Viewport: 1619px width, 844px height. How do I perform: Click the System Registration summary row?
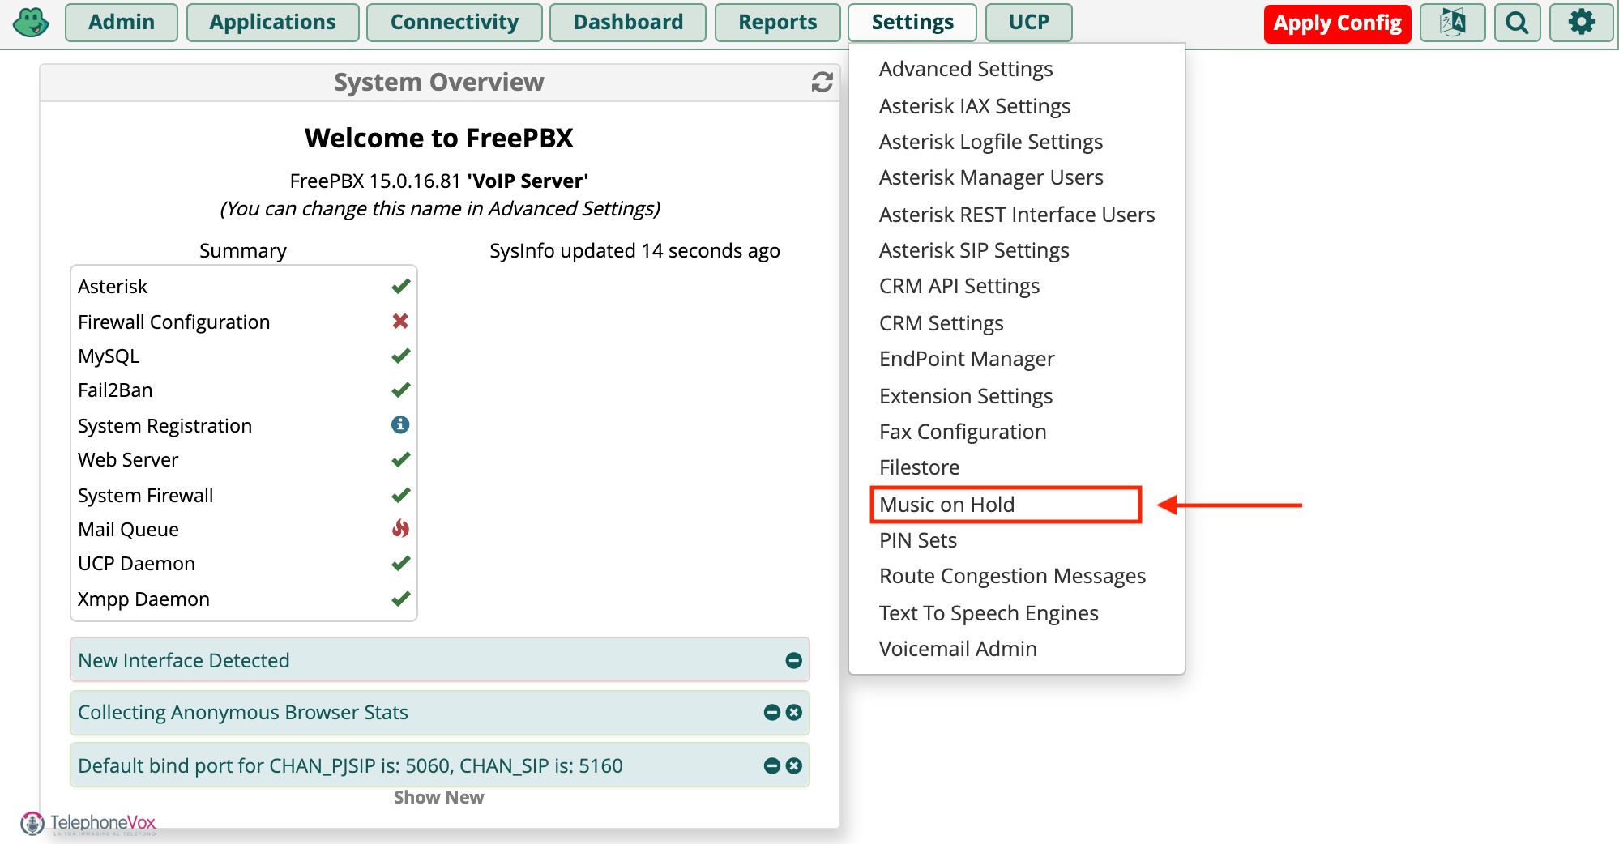coord(244,425)
